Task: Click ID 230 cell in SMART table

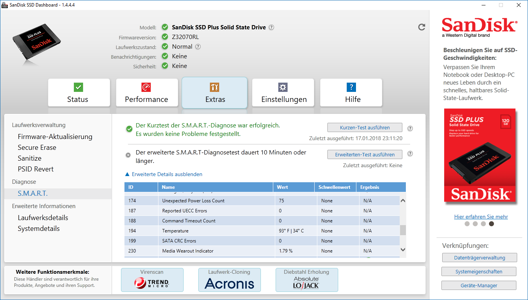Action: (x=141, y=251)
